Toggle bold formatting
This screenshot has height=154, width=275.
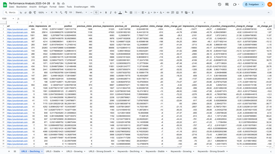[106, 13]
